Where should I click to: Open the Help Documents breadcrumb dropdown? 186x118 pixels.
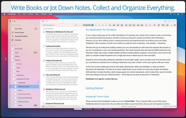tap(49, 25)
